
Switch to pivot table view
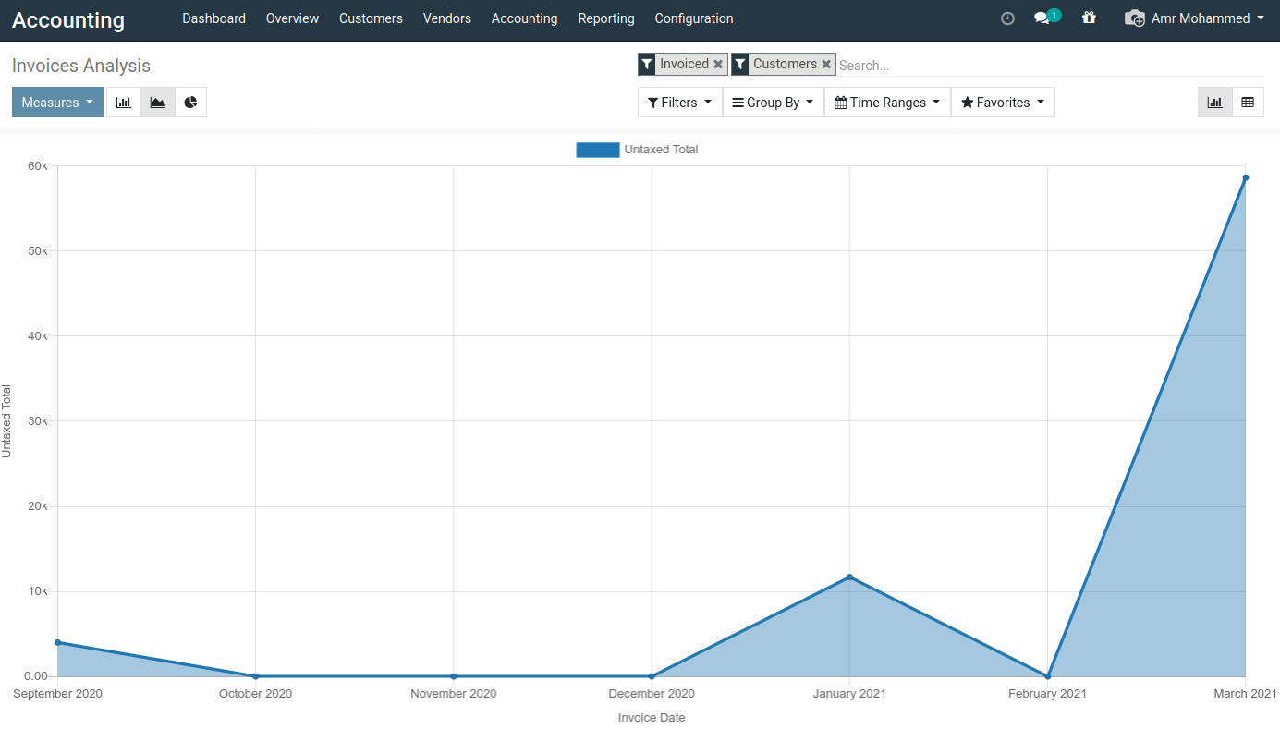pos(1248,103)
